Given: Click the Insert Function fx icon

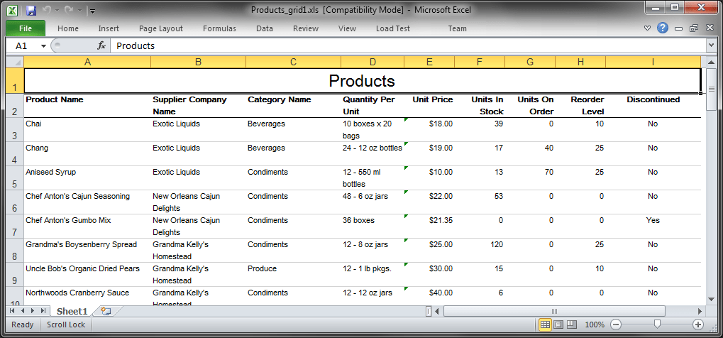Looking at the screenshot, I should (101, 45).
